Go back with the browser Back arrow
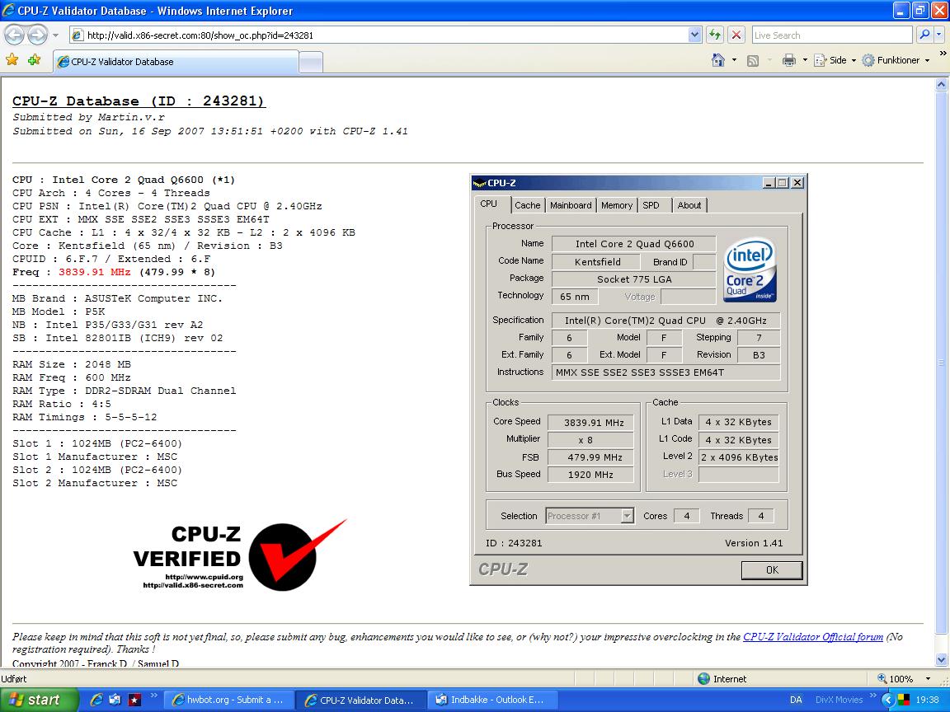950x712 pixels. [x=15, y=35]
